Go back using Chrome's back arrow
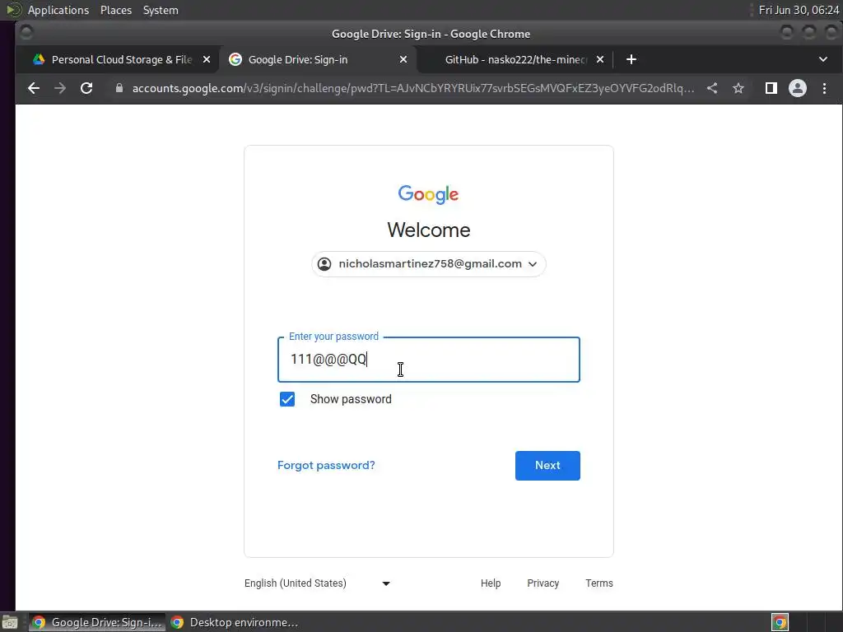The width and height of the screenshot is (843, 632). (33, 88)
